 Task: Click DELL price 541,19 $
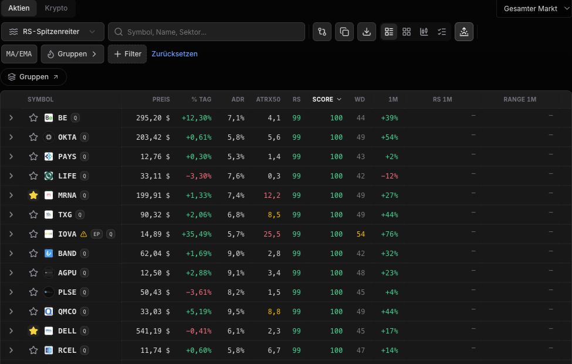pos(153,331)
